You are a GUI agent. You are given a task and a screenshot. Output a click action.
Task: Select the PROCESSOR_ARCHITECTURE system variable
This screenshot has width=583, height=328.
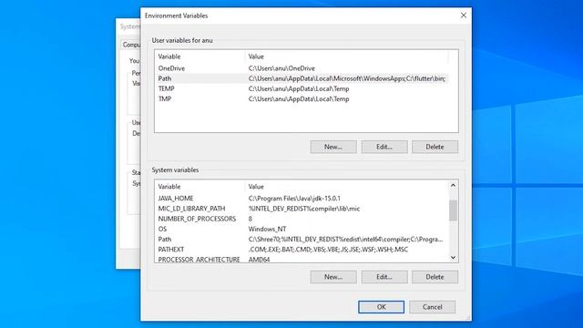tap(302, 259)
